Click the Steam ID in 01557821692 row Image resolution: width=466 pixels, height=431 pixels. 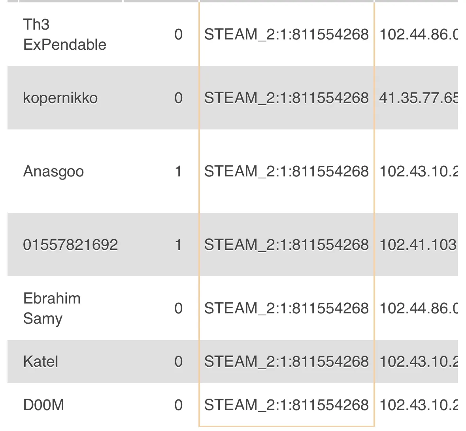[287, 245]
